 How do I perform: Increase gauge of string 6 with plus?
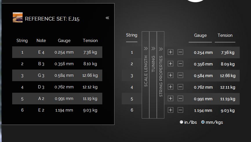click(170, 110)
